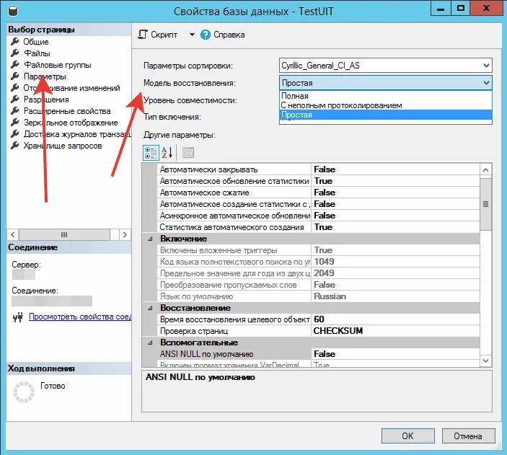This screenshot has height=455, width=507.
Task: Select Включены вложенные триггеры row
Action: coord(318,250)
